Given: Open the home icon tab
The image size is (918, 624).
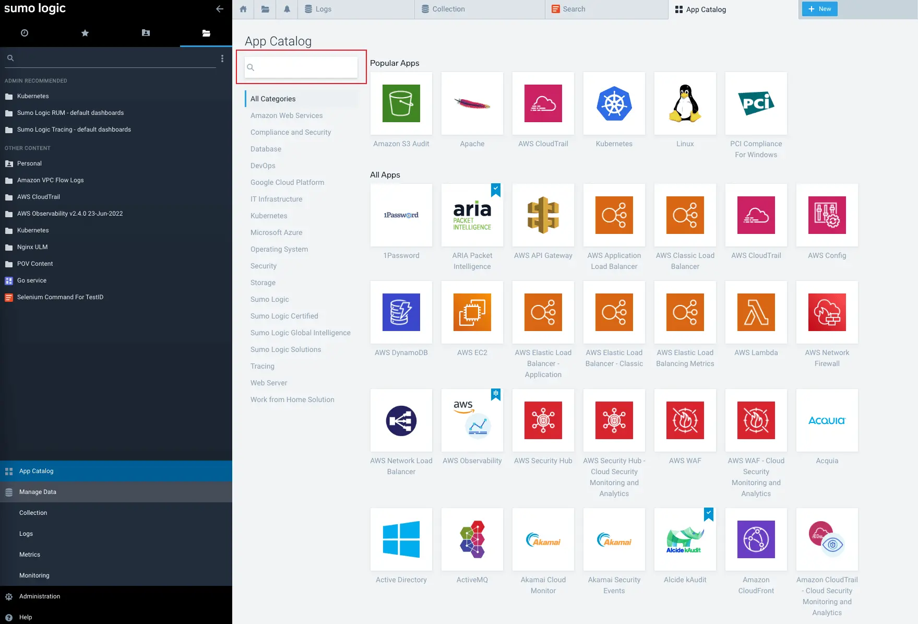Looking at the screenshot, I should 243,9.
